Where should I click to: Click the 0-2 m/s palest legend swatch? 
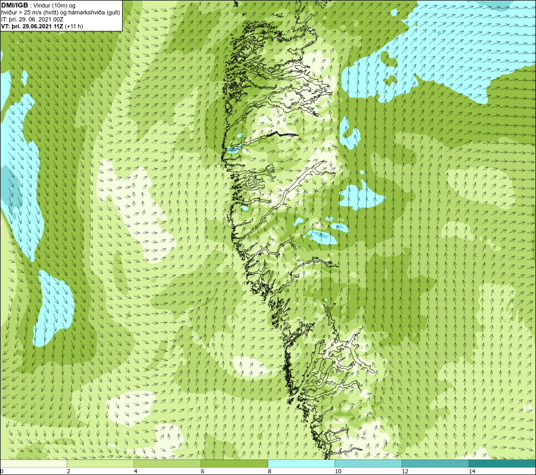click(33, 464)
